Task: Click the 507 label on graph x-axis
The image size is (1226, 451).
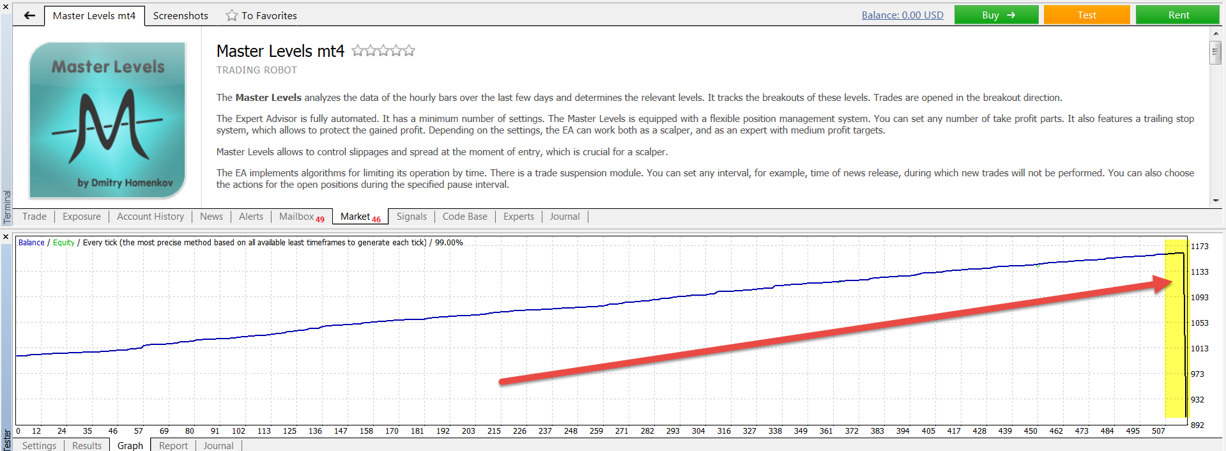Action: [x=1158, y=431]
